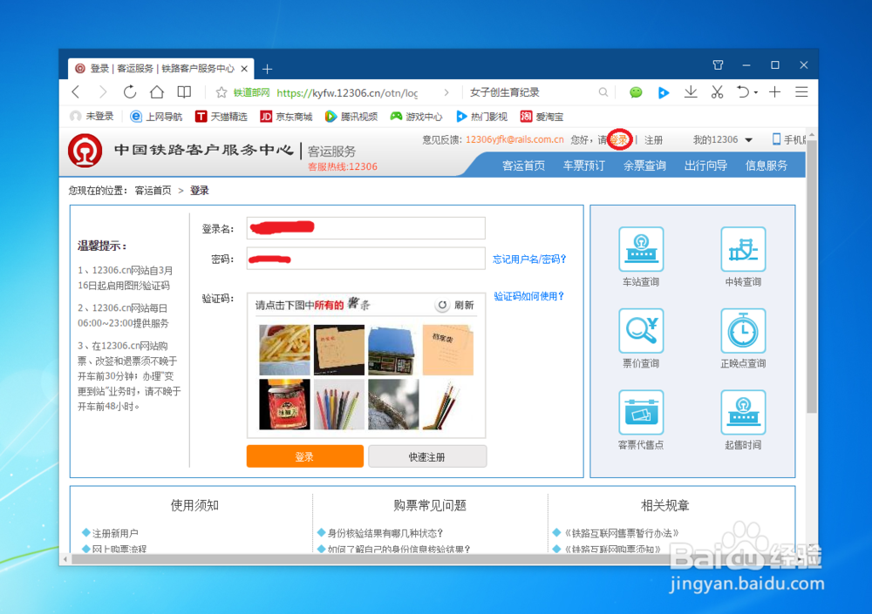Click the plus icon in browser toolbar

pos(774,92)
